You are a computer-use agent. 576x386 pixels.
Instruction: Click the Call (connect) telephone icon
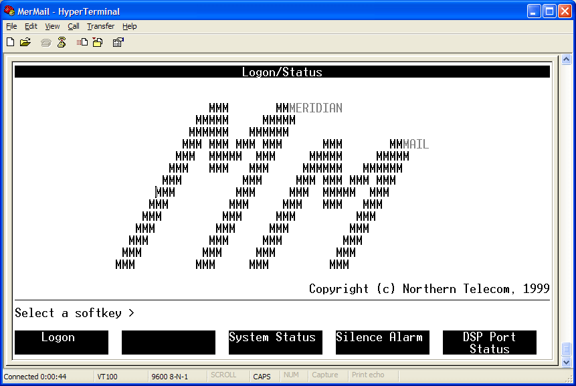pos(46,43)
